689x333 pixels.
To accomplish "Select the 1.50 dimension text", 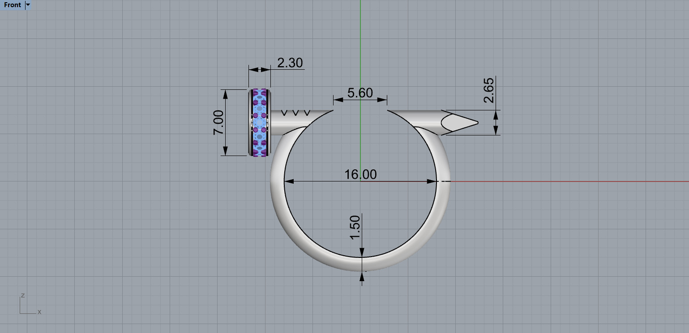I will 355,228.
